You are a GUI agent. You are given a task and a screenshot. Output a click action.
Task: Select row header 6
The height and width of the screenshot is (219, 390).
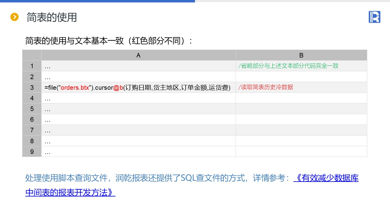click(x=32, y=120)
